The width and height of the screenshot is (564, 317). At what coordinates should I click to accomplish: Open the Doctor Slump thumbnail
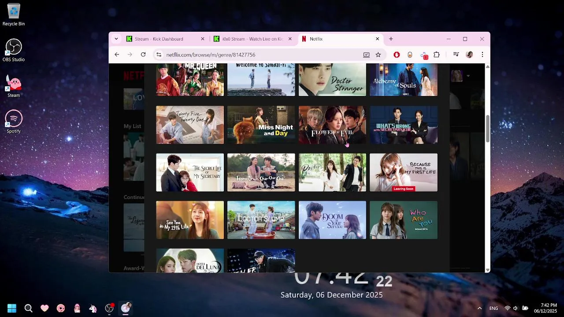coord(261,220)
